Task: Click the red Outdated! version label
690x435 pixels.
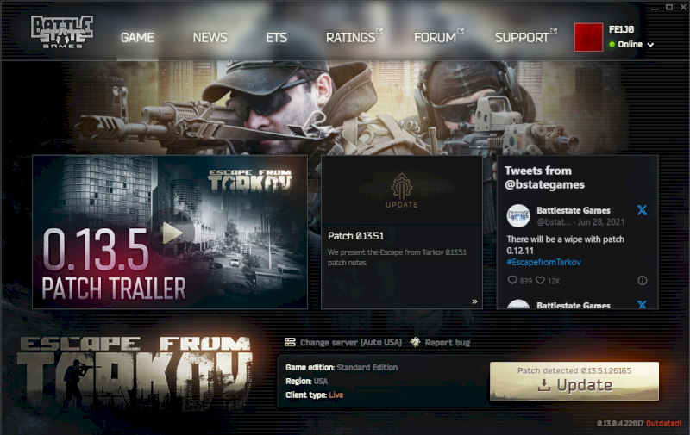Action: [x=663, y=423]
